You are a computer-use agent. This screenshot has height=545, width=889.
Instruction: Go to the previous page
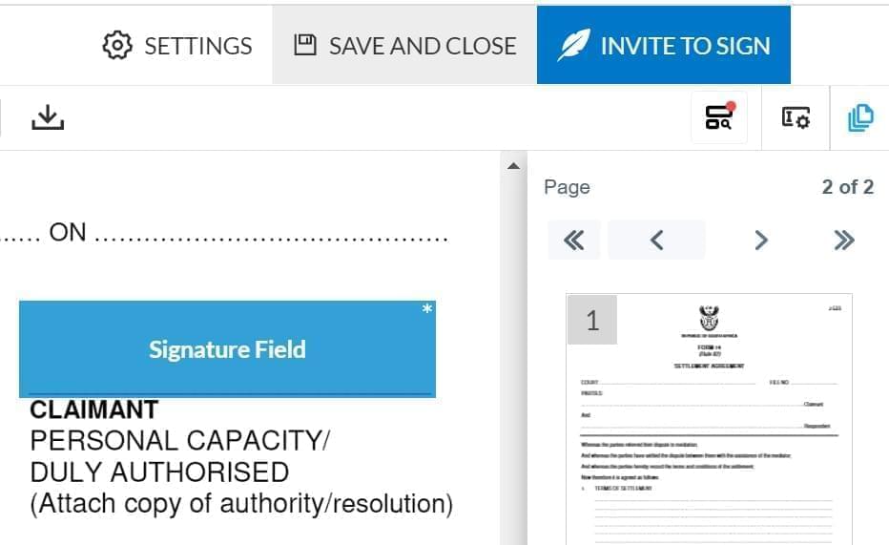point(656,240)
